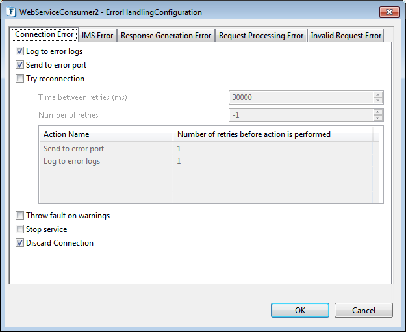Decrease Time between retries with down arrow
The height and width of the screenshot is (332, 406).
(x=378, y=100)
